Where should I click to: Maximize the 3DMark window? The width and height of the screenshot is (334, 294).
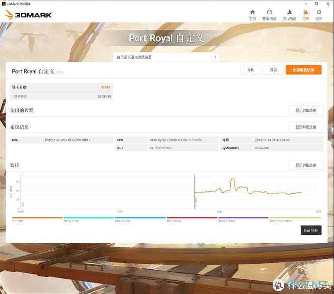(317, 4)
